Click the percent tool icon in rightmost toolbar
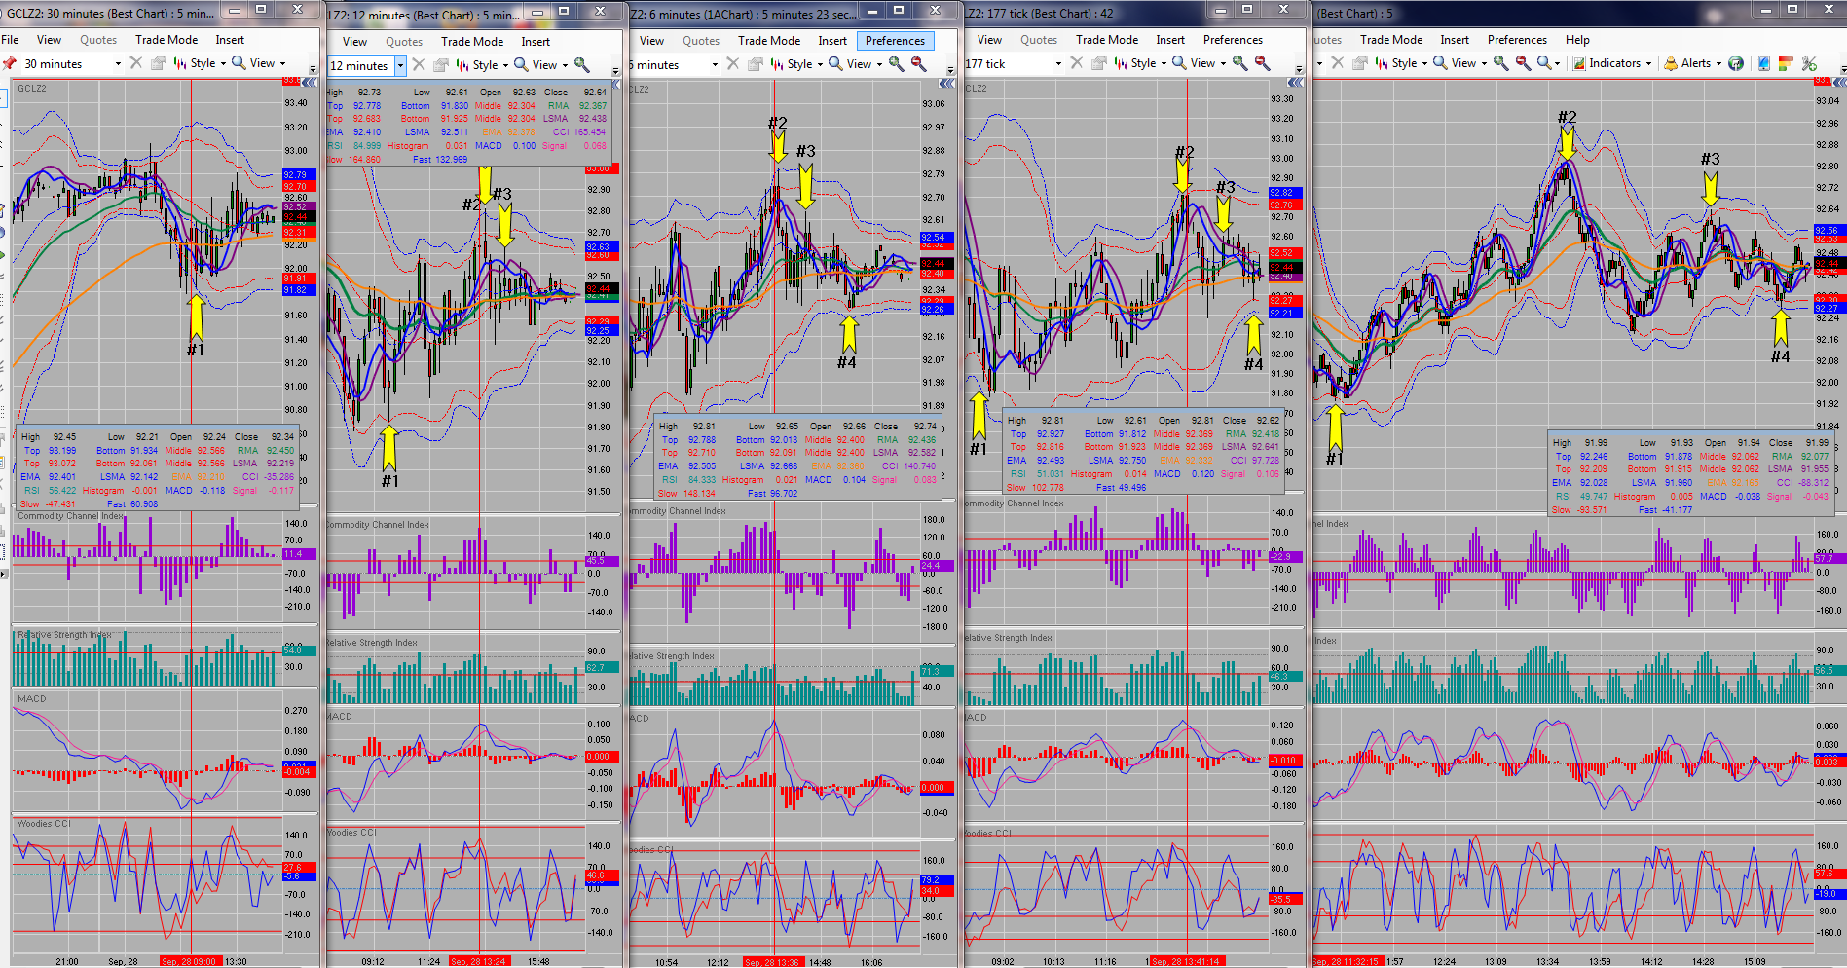Image resolution: width=1847 pixels, height=968 pixels. 1809,63
